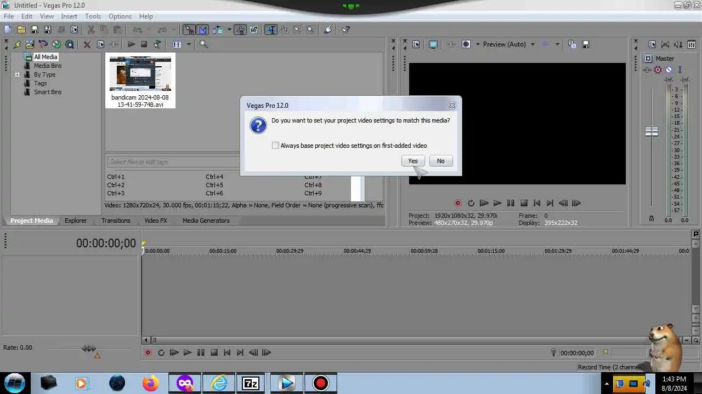Image resolution: width=702 pixels, height=394 pixels.
Task: Toggle Auto Preview in the Project Media toolbar
Action: pyautogui.click(x=157, y=44)
